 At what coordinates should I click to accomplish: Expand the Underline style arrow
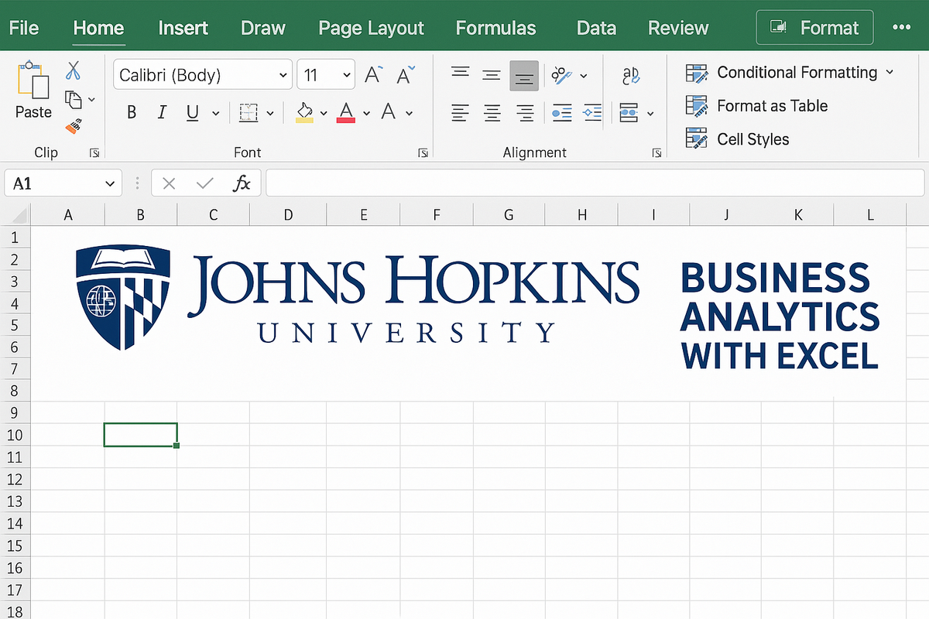point(215,114)
